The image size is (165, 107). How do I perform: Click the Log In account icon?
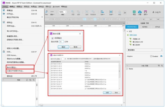[x=153, y=12]
